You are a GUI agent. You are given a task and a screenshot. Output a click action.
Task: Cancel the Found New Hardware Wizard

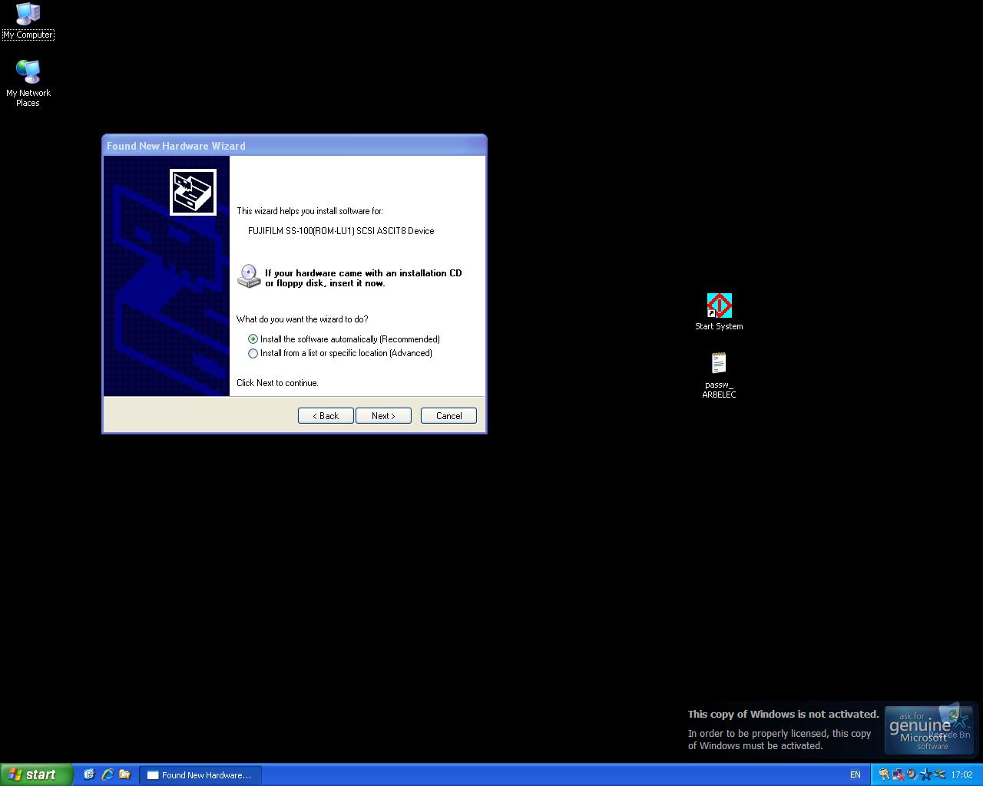pyautogui.click(x=448, y=416)
